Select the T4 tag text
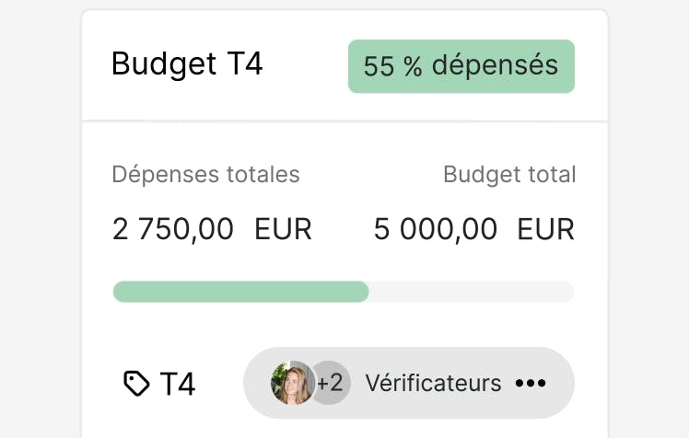689x438 pixels. [178, 384]
